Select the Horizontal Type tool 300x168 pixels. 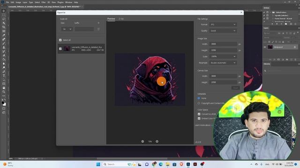(x=4, y=76)
